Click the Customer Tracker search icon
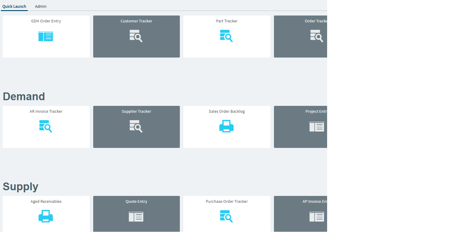Viewport: 472px width, 232px height. click(136, 36)
